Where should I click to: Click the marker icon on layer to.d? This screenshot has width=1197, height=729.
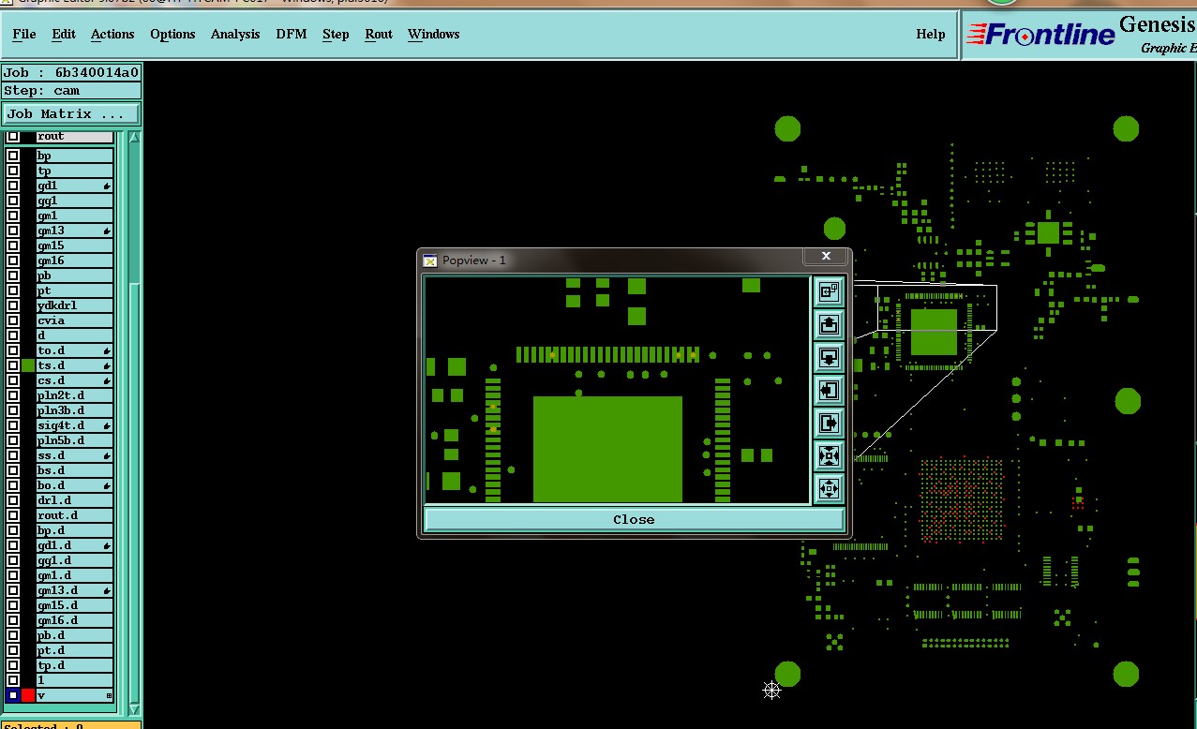(107, 350)
